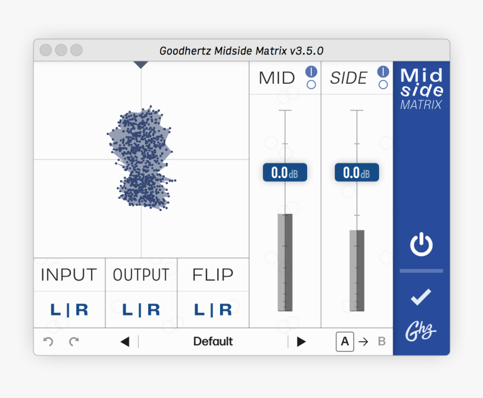Click the SIDE gain 0.0 dB slider handle
Image resolution: width=483 pixels, height=398 pixels.
point(357,173)
